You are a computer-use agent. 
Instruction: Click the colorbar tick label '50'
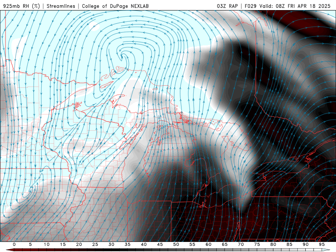coord(176,244)
